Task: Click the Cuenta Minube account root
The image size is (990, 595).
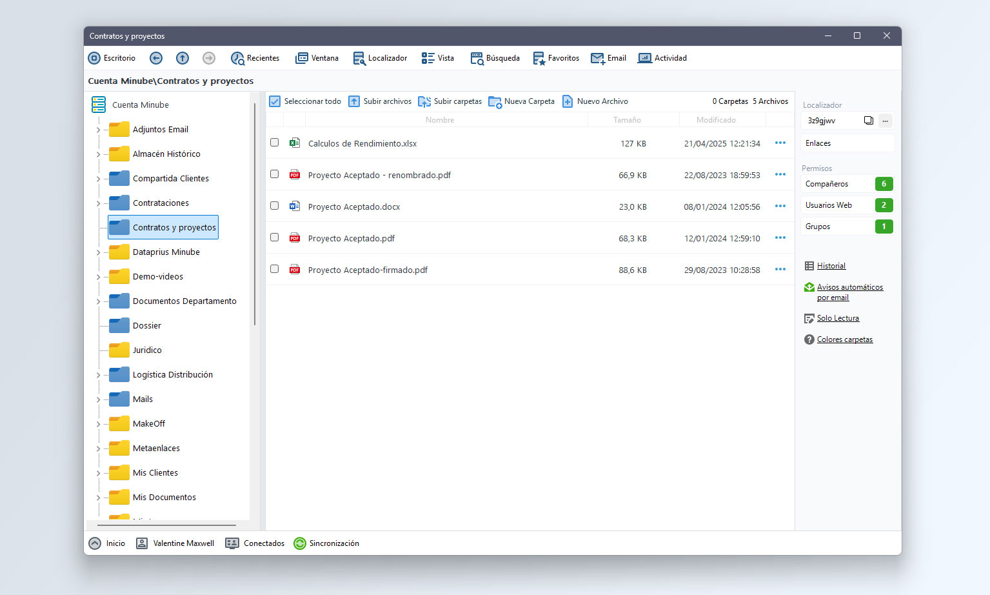Action: pos(131,105)
